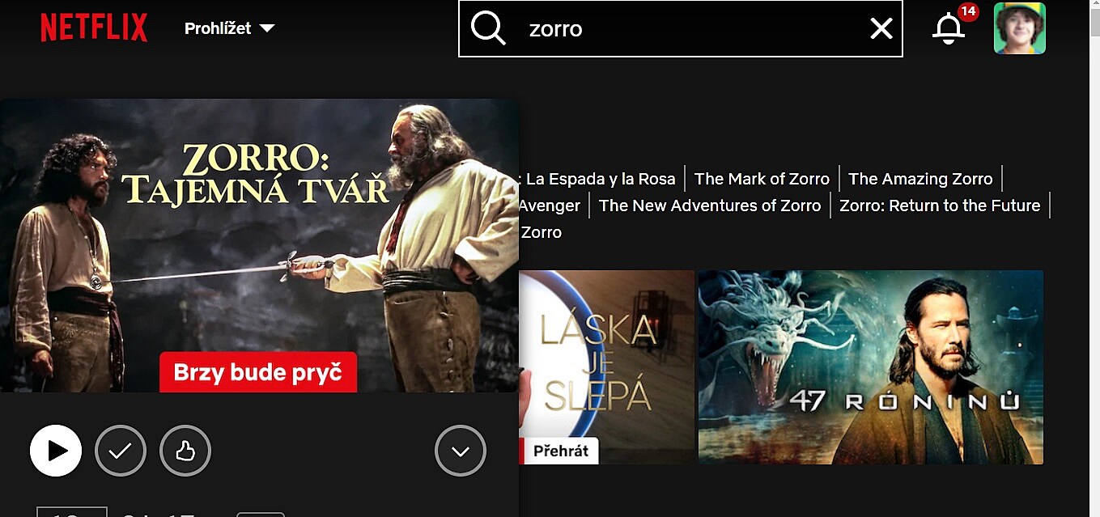Open the 47 Róninů thumbnail

[871, 367]
